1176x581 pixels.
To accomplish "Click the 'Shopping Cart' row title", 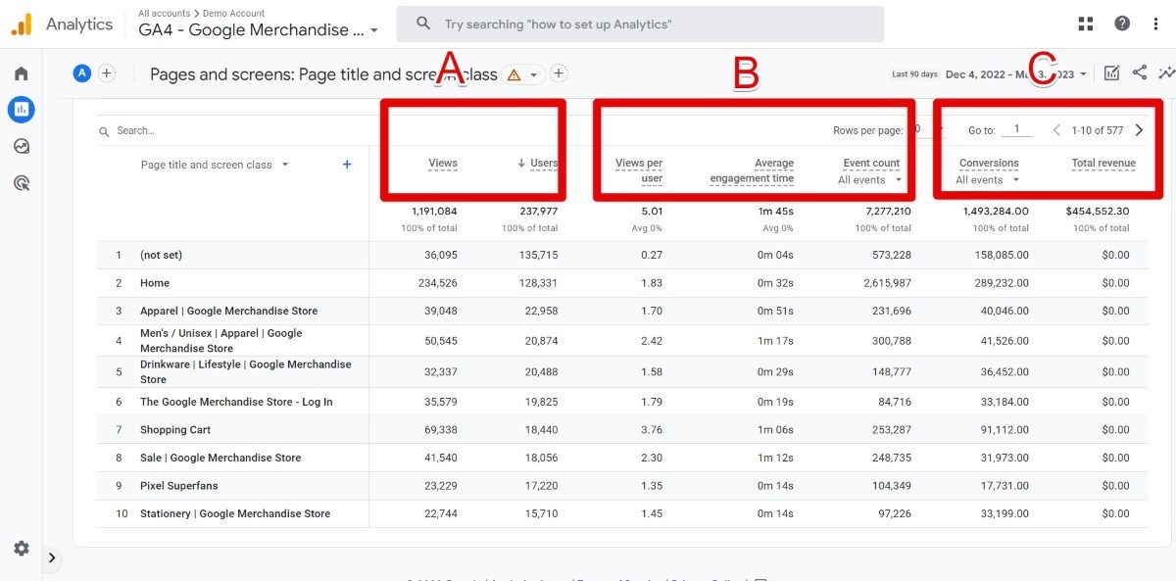I will coord(175,430).
